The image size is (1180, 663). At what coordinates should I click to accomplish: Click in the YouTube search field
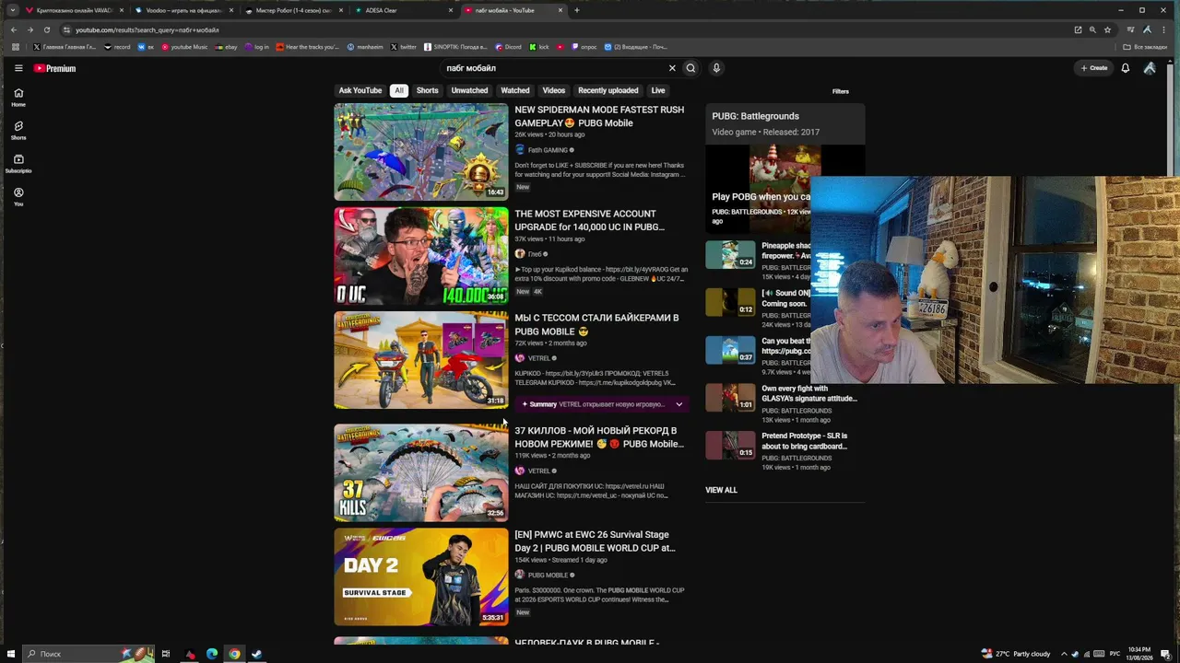[553, 68]
